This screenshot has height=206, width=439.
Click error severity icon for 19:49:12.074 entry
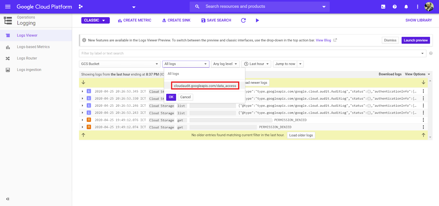(x=89, y=127)
